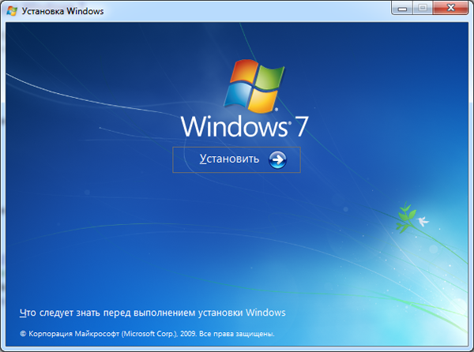Minimize the Установка Windows window
Viewport: 474px width, 352px height.
tap(403, 9)
